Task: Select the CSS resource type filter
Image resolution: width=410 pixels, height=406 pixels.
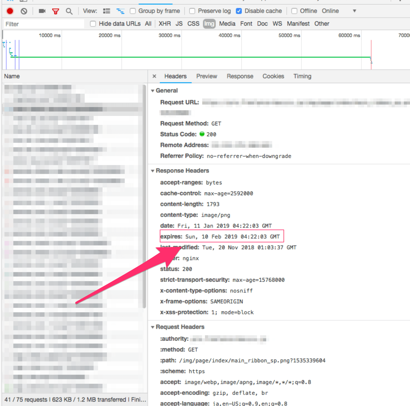Action: point(193,24)
